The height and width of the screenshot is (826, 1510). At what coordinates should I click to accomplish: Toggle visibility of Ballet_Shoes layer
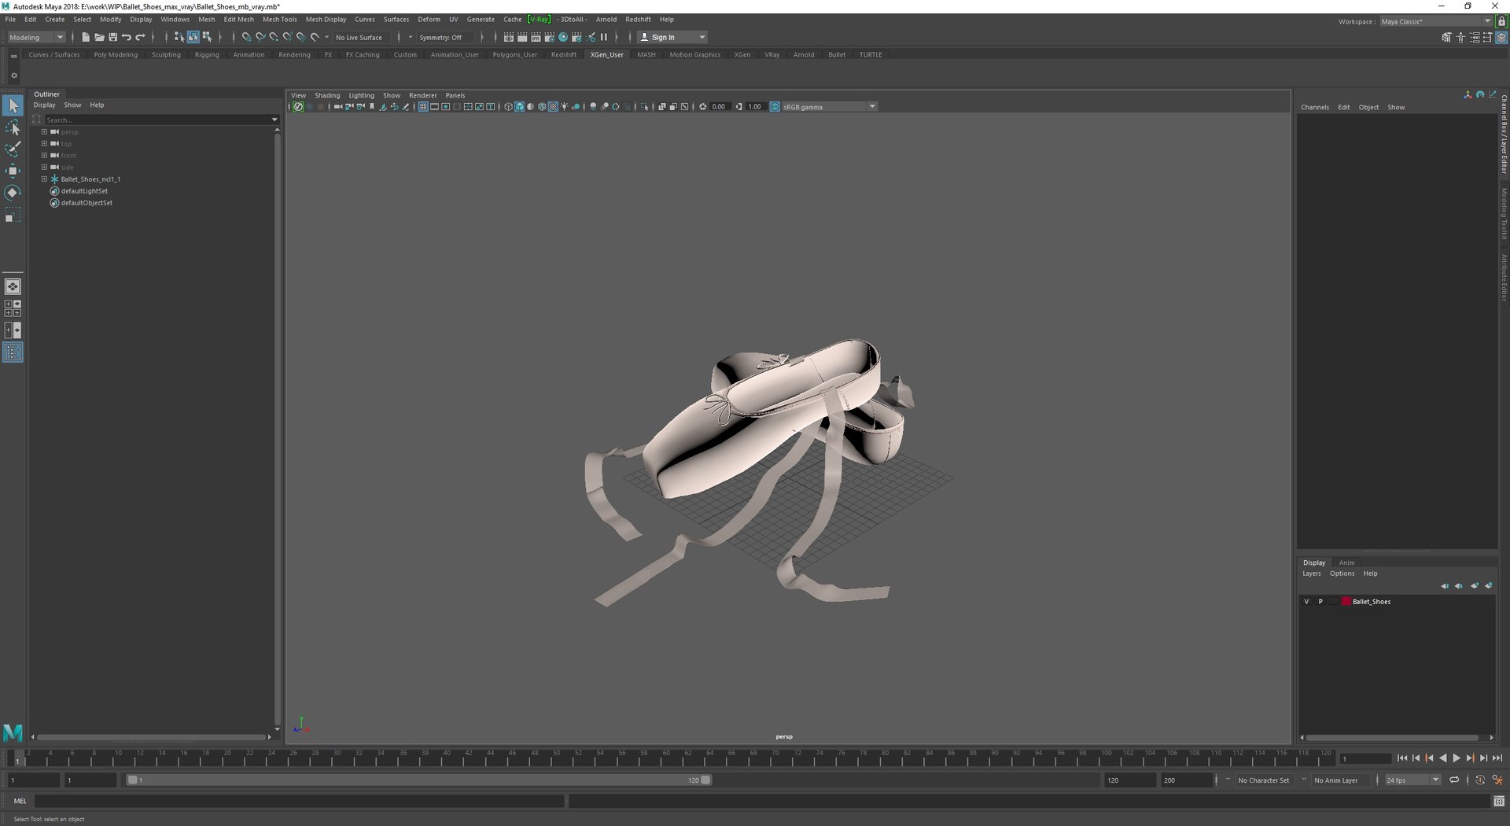[1306, 602]
